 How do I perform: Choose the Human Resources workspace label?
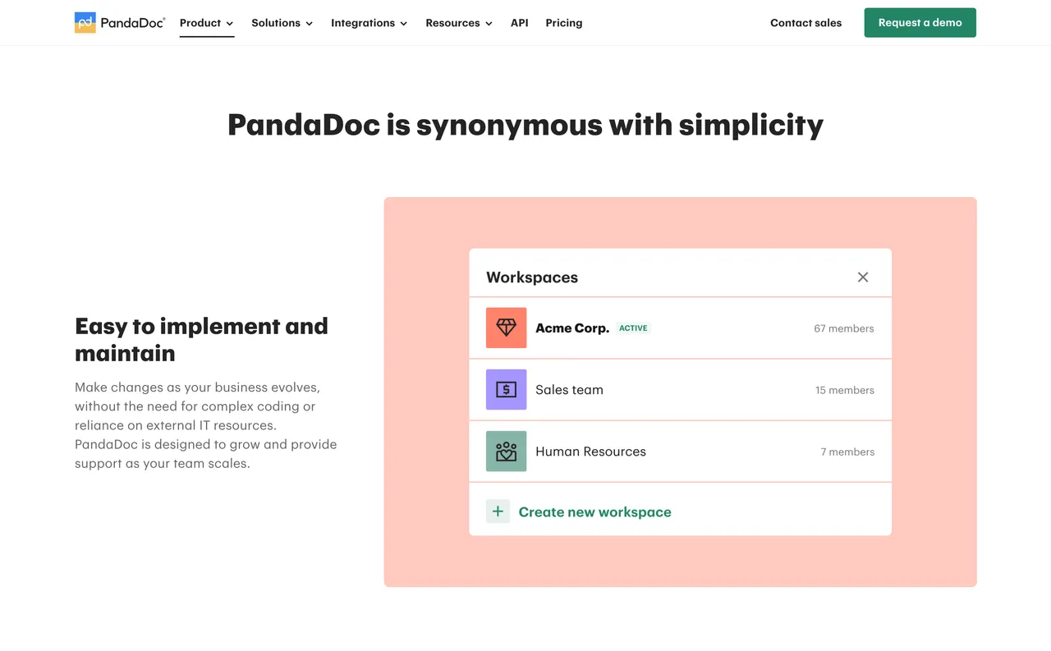click(590, 452)
